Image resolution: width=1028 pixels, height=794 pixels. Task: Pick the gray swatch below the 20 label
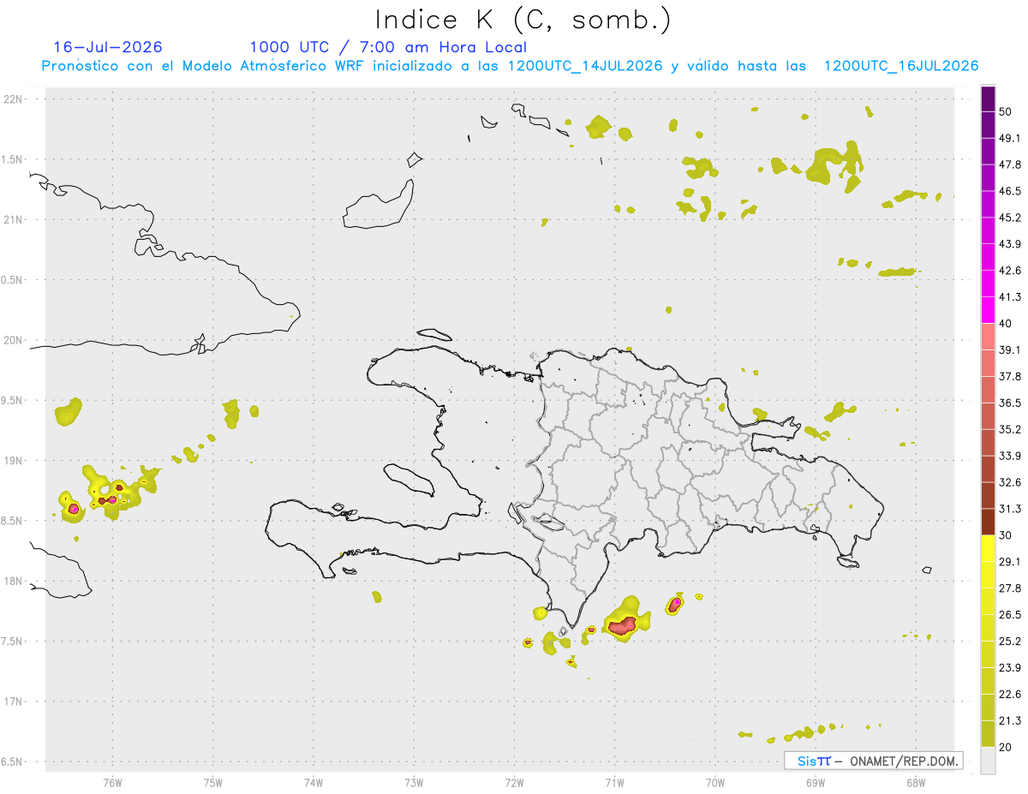988,761
